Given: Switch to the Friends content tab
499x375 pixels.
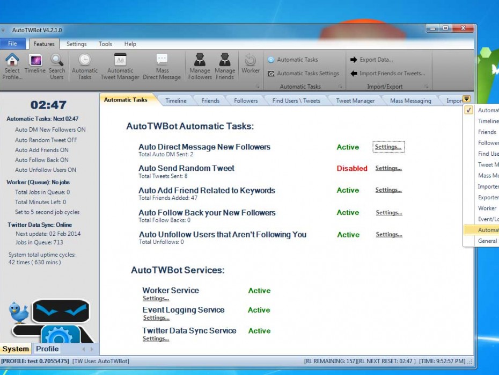Looking at the screenshot, I should pos(210,100).
